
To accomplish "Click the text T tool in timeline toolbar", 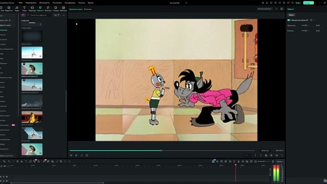I will 26,162.
